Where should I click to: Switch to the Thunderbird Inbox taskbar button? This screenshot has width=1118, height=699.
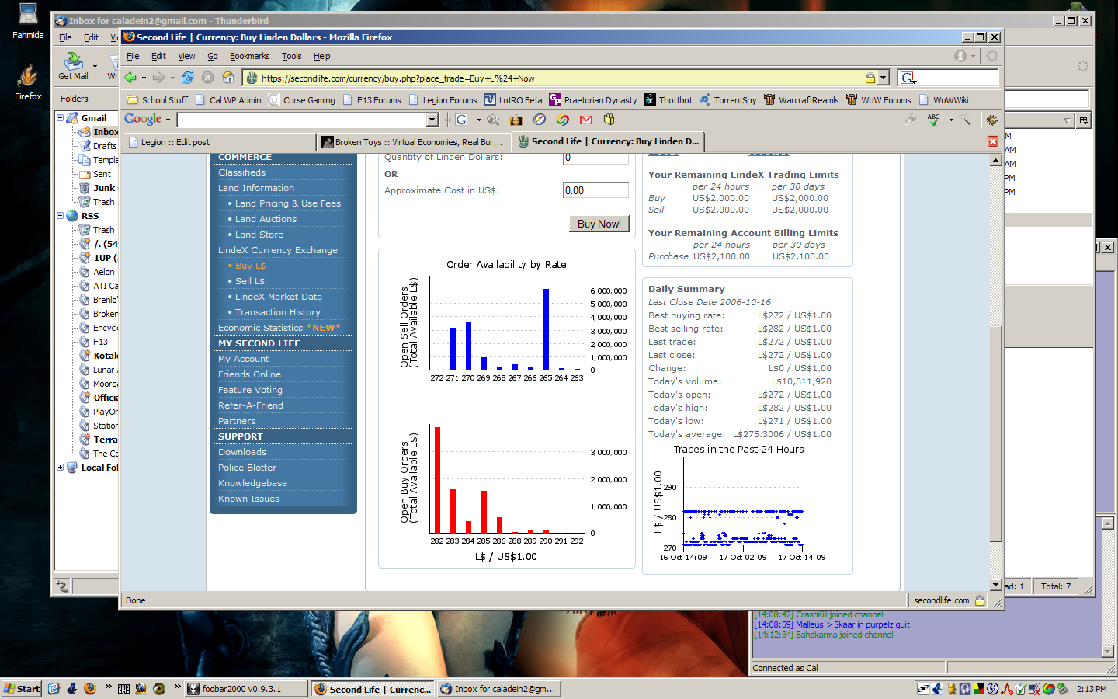pyautogui.click(x=499, y=689)
